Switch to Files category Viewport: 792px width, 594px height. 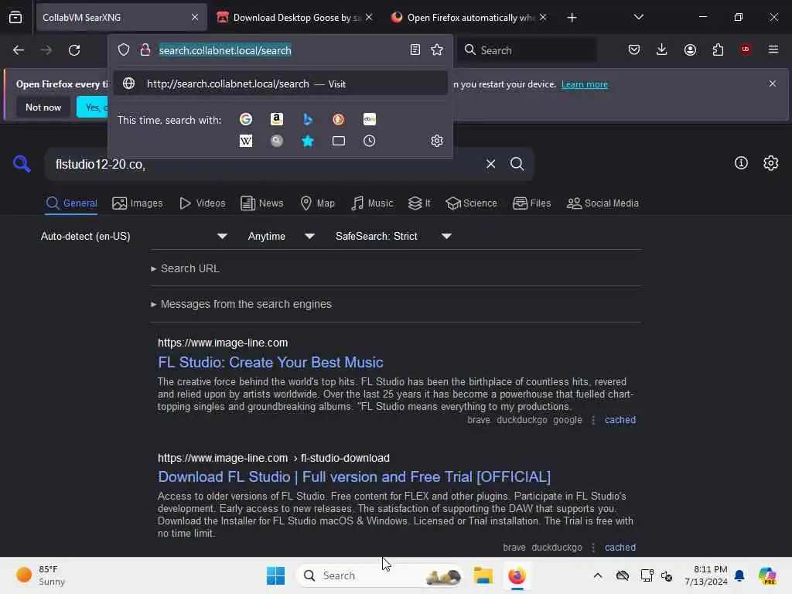click(x=532, y=203)
